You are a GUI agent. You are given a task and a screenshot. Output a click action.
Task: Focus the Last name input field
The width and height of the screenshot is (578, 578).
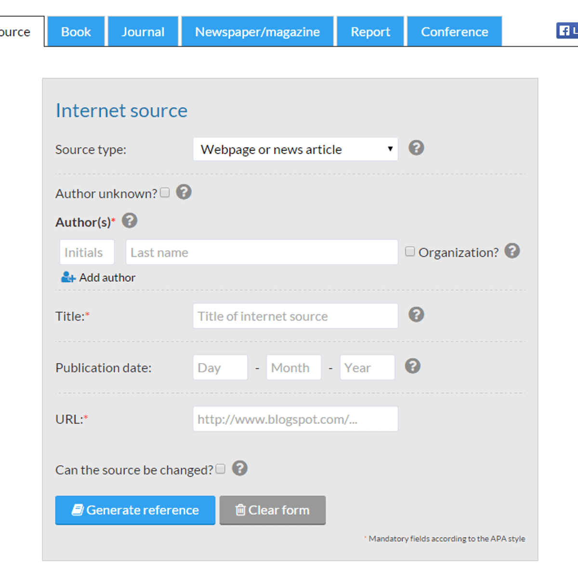[262, 252]
